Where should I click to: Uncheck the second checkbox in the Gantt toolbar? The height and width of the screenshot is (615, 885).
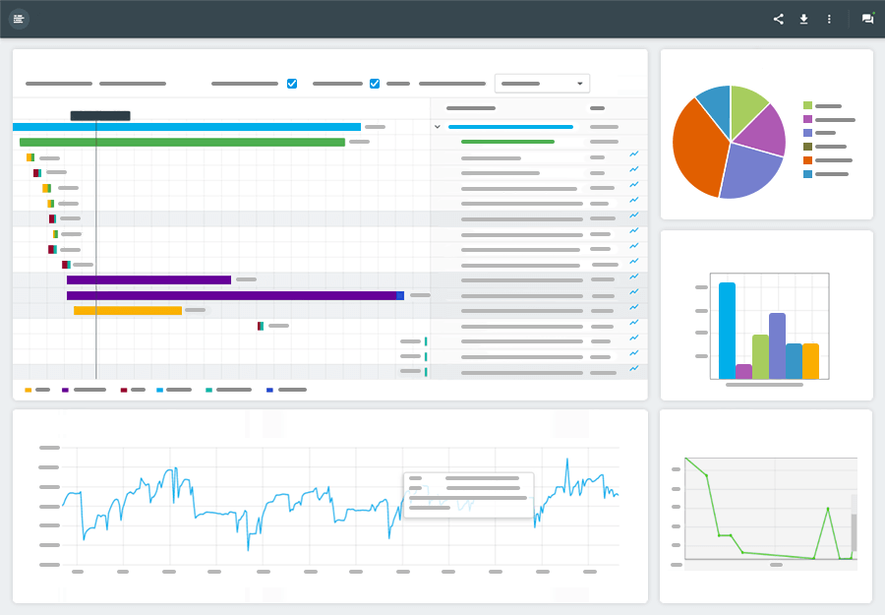coord(374,84)
